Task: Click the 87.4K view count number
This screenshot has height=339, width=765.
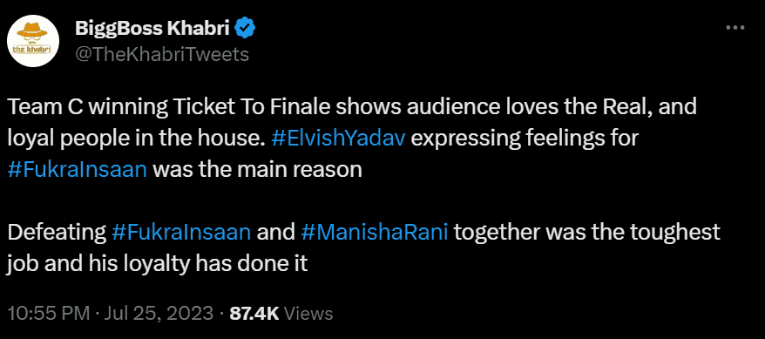Action: [254, 313]
